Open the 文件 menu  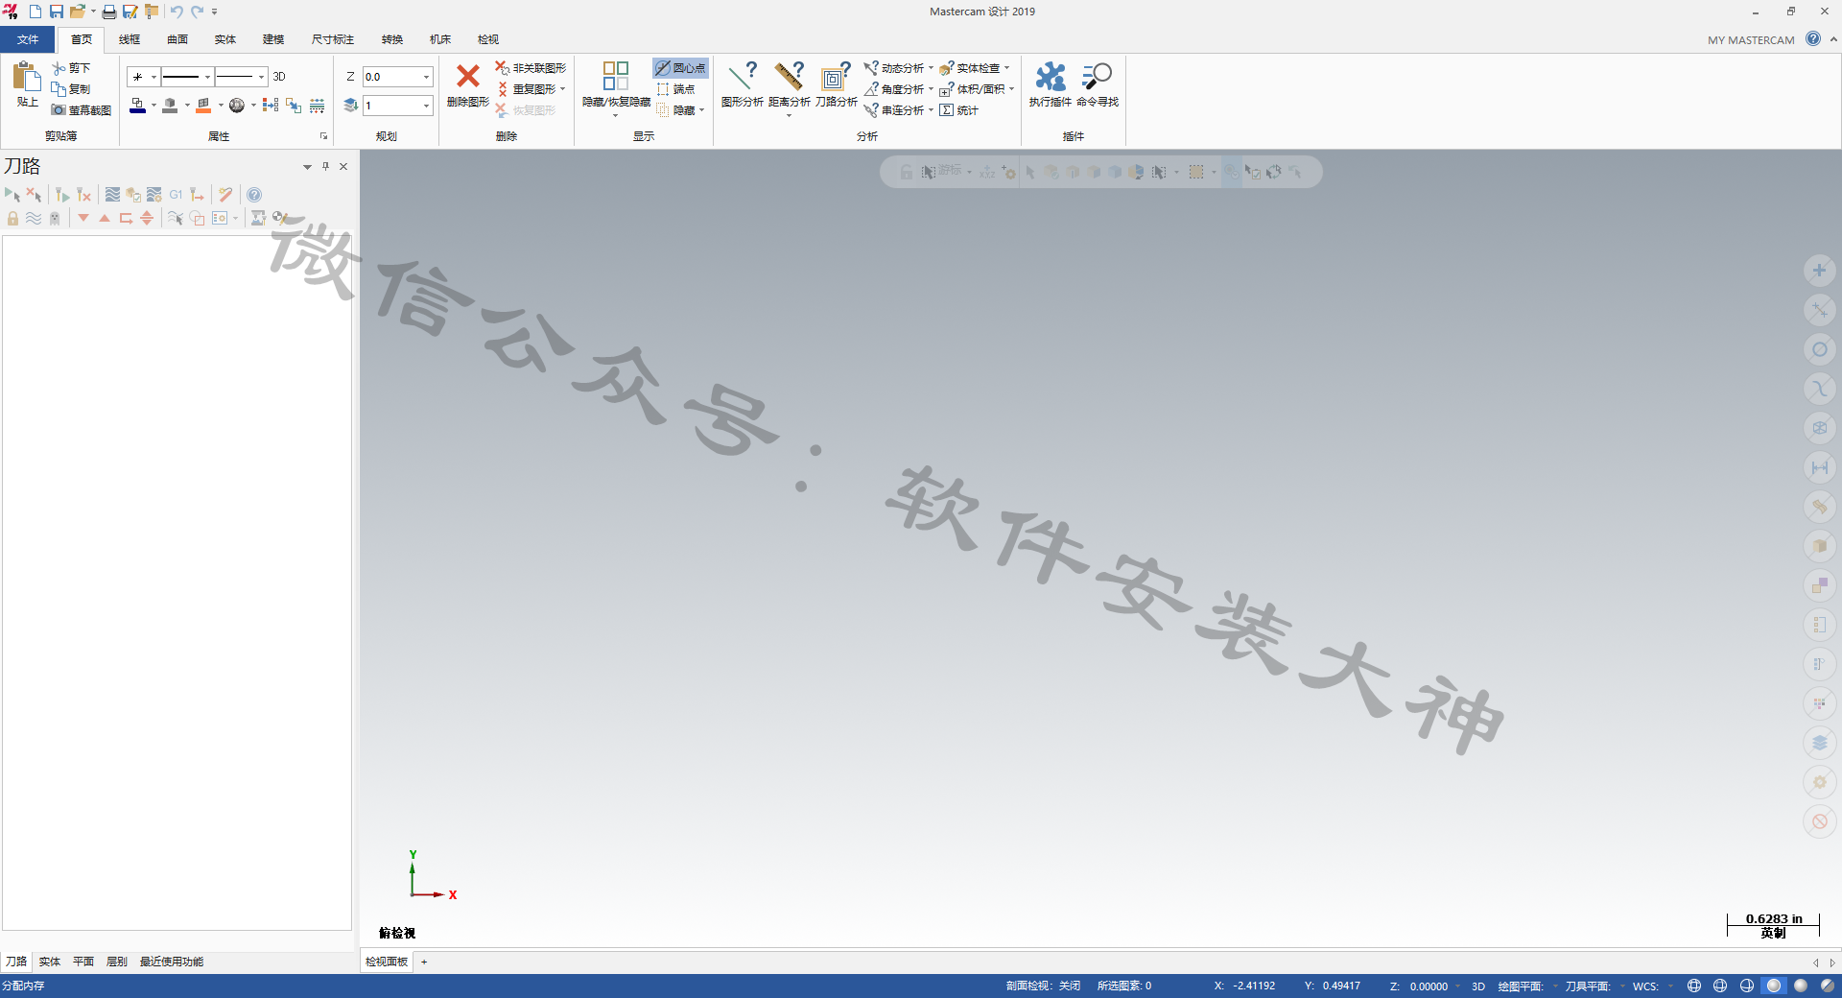(28, 39)
